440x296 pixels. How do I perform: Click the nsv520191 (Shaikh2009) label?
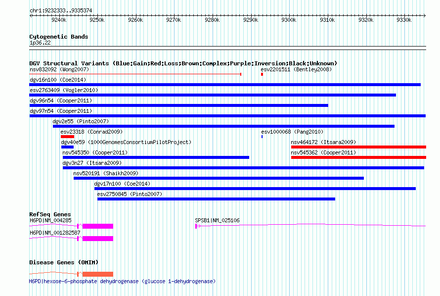[x=106, y=173]
